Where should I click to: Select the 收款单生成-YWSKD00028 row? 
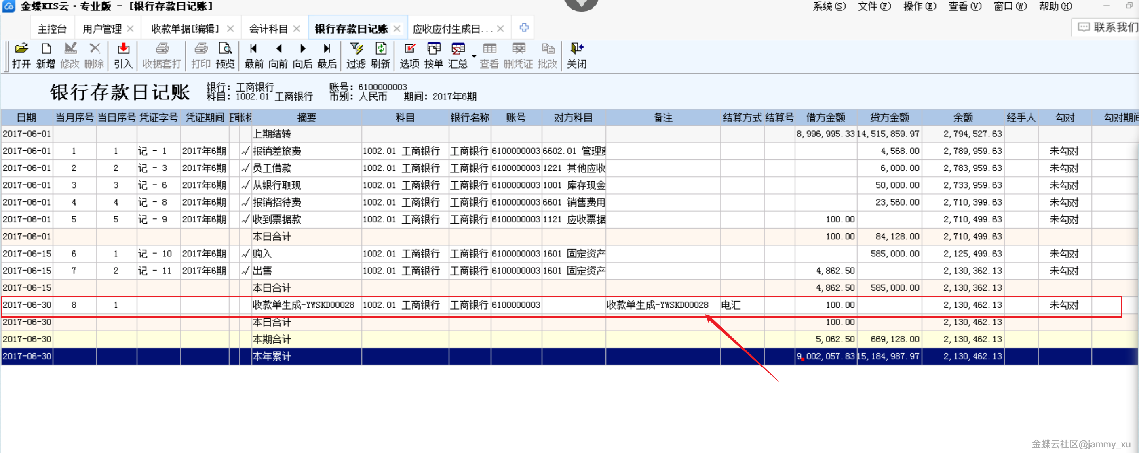[303, 305]
